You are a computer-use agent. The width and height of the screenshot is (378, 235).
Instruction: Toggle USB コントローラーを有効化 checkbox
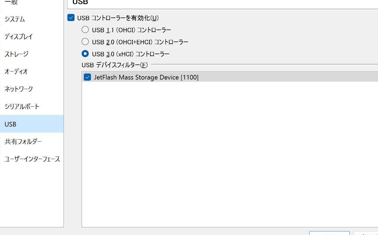(x=71, y=18)
